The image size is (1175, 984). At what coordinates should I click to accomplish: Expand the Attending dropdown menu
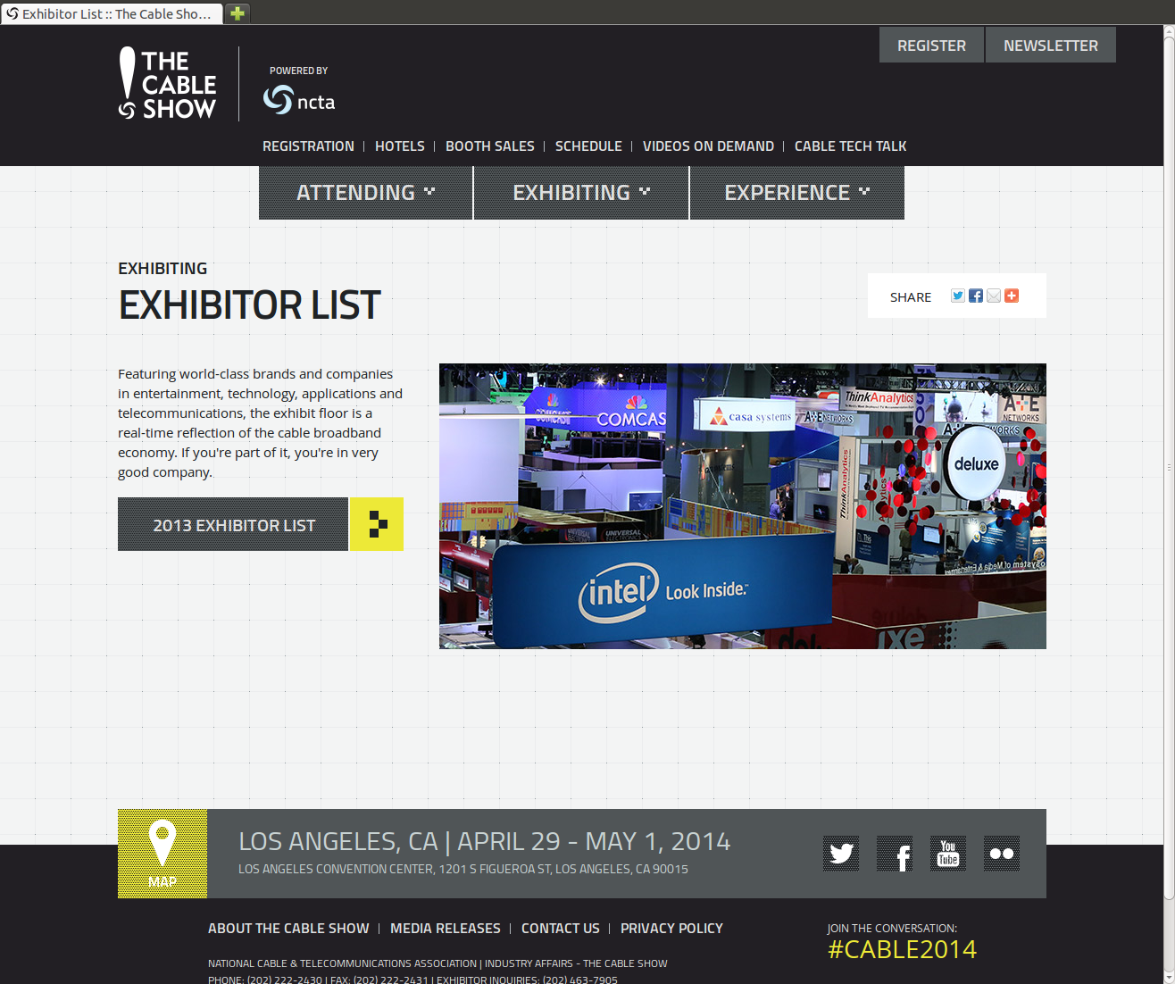(x=365, y=193)
